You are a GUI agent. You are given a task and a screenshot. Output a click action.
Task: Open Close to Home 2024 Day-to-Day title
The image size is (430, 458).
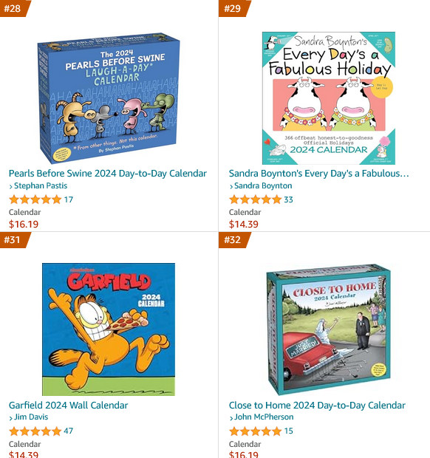pos(317,405)
